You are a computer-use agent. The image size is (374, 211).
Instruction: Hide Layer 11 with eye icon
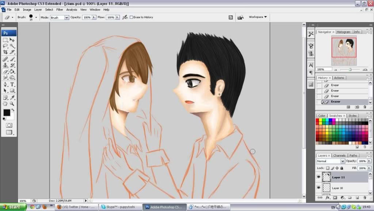pyautogui.click(x=318, y=177)
